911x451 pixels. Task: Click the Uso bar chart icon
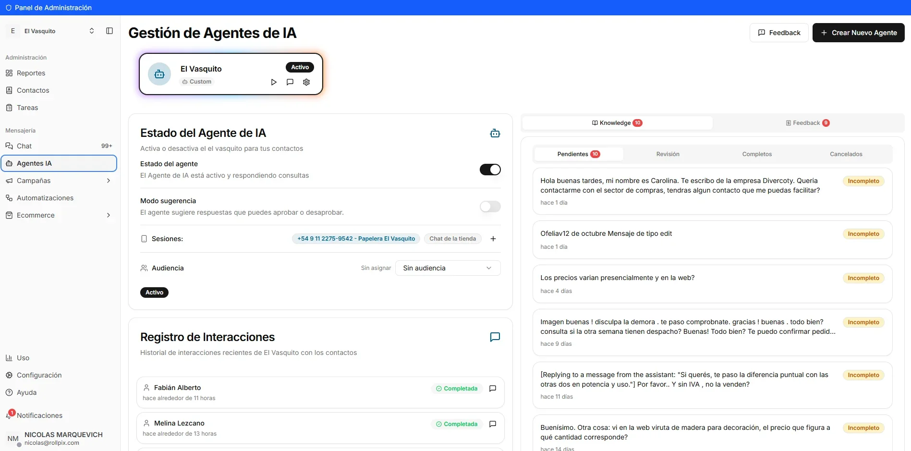tap(9, 358)
